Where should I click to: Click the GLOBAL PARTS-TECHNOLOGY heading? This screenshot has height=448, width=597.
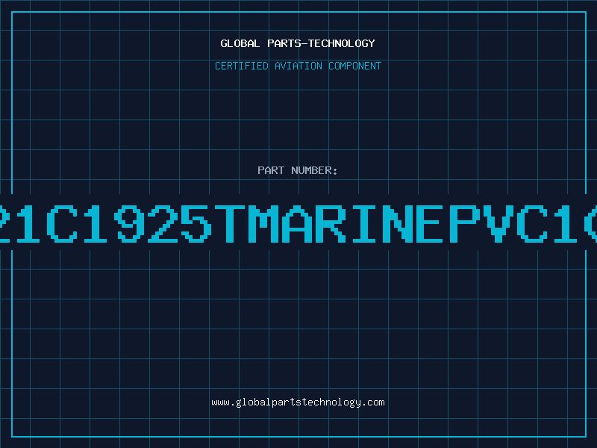pos(298,43)
